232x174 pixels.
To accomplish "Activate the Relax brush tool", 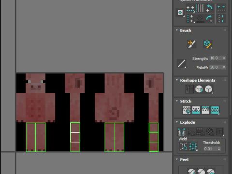I will click(208, 44).
